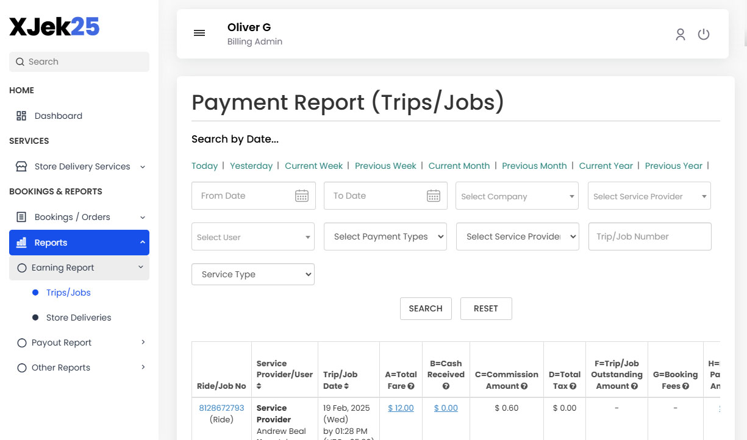Open the Select Company dropdown
The image size is (747, 440).
pos(516,196)
